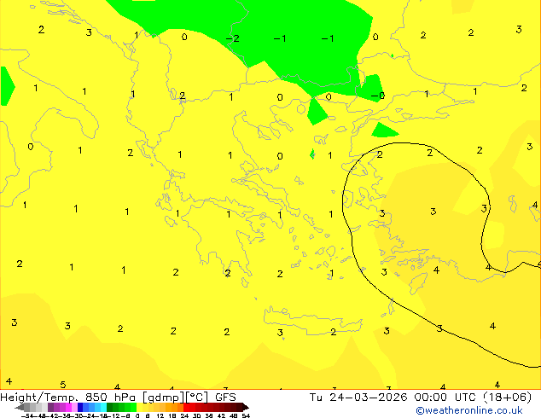
Task: Select the dark green swatch in legend
Action: (110, 408)
